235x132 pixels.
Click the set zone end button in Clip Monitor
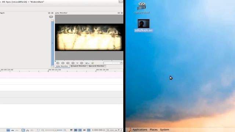tap(63, 63)
